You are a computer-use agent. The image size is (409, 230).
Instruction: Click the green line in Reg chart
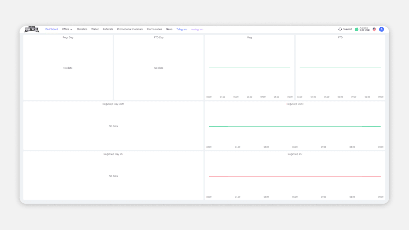[x=249, y=68]
